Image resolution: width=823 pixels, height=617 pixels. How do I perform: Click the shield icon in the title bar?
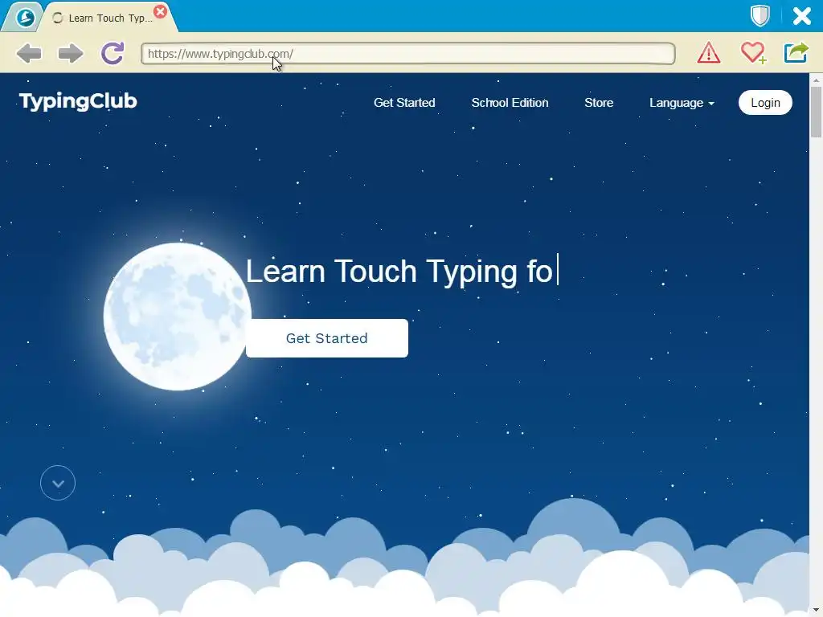click(x=760, y=16)
